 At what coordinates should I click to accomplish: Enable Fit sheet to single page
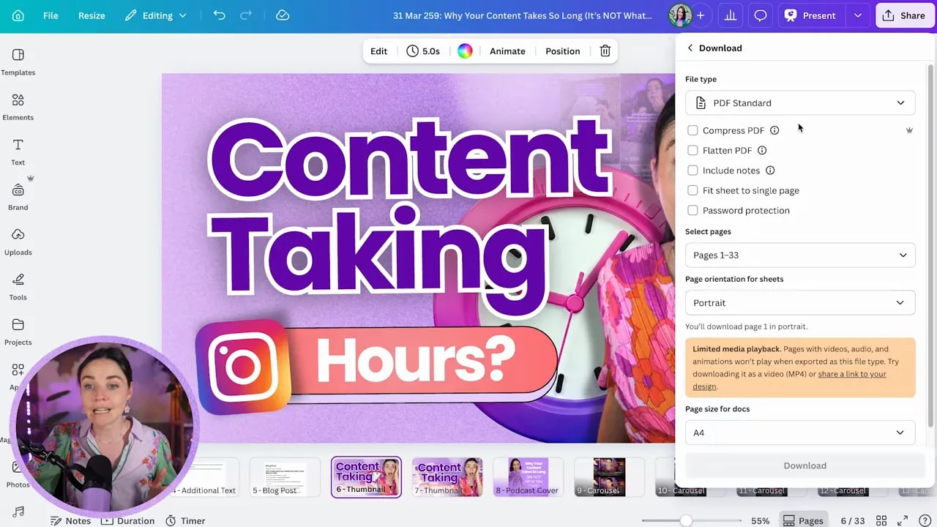pos(693,190)
